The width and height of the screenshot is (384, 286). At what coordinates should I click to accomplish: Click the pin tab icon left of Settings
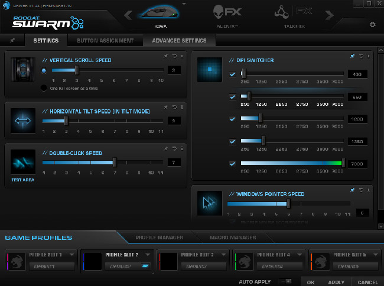(x=12, y=40)
